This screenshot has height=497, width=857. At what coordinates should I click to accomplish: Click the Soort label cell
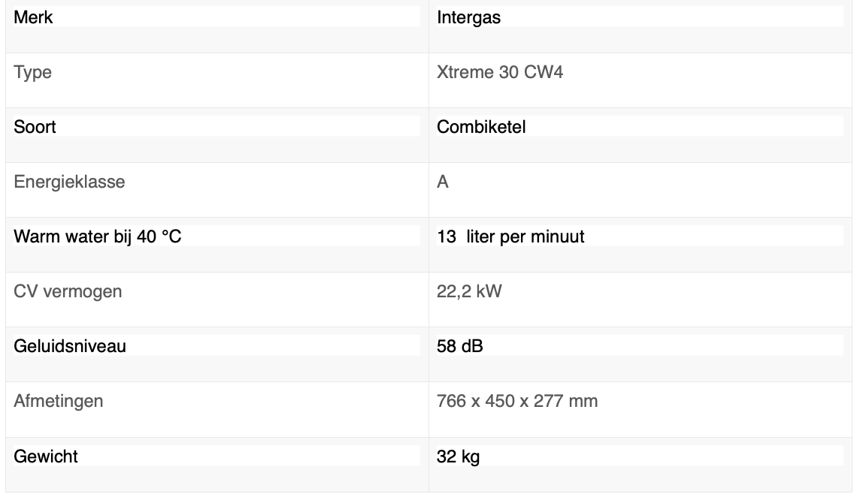pos(35,127)
